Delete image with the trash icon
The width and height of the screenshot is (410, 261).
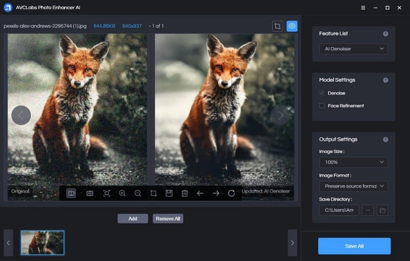coord(184,193)
